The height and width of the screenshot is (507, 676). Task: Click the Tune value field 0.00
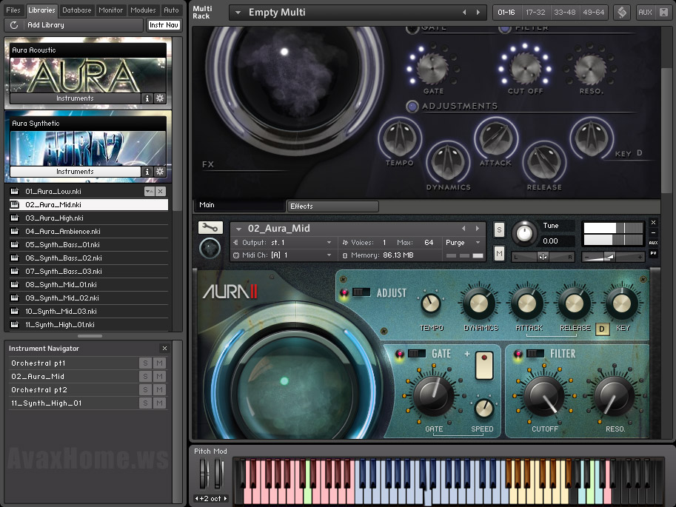(x=558, y=241)
